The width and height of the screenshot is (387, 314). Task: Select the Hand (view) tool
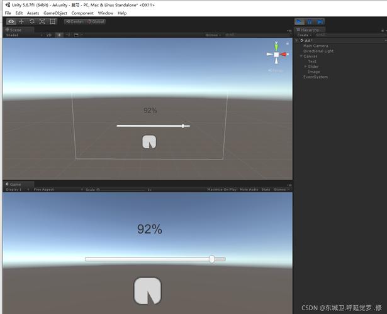(11, 22)
